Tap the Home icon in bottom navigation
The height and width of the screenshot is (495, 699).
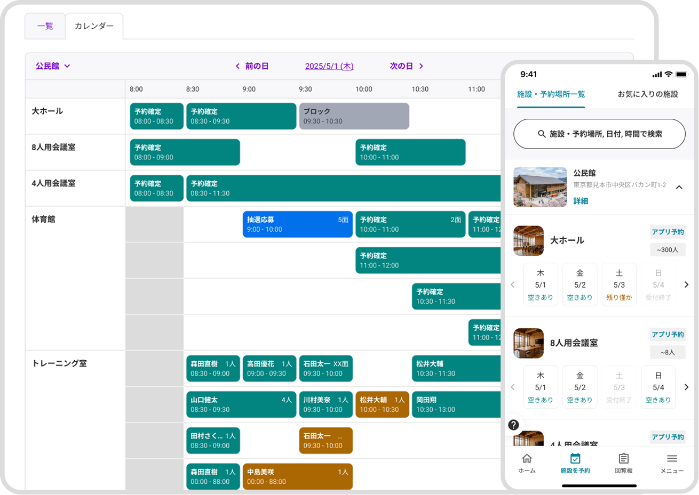pos(527,459)
